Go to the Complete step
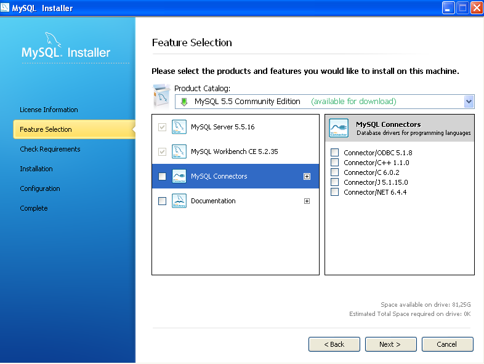Viewport: 484px width, 364px height. tap(34, 208)
